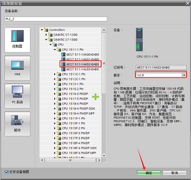The width and height of the screenshot is (191, 180).
Task: Collapse the Controllers tree node
Action: (x=42, y=30)
